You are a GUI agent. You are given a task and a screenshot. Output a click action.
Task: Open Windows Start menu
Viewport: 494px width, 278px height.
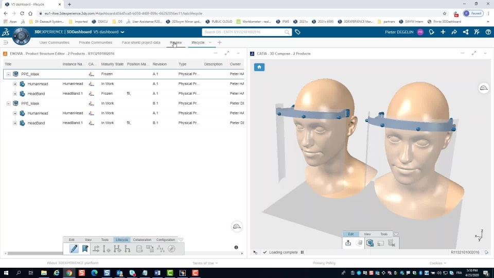tap(6, 273)
